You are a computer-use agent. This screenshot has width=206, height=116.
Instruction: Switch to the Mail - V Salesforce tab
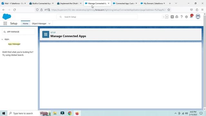coord(14,4)
